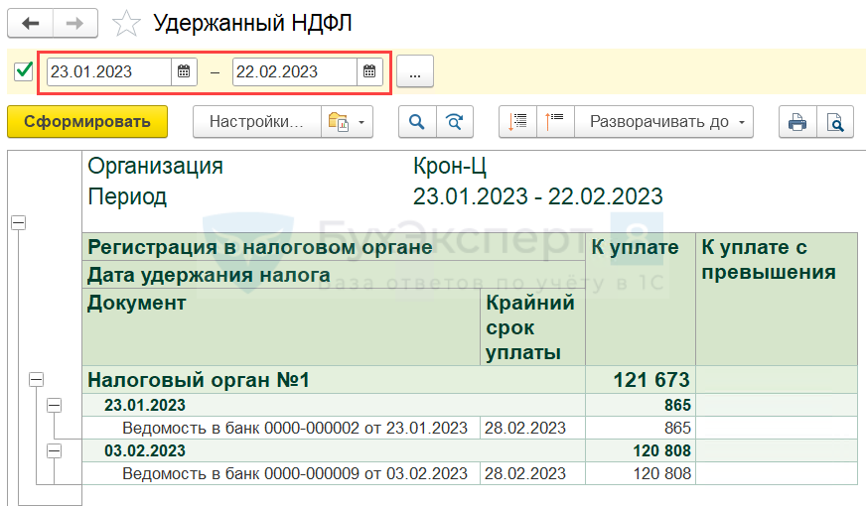Image resolution: width=866 pixels, height=506 pixels.
Task: Open the 'Разворачивать до' dropdown
Action: pyautogui.click(x=662, y=122)
